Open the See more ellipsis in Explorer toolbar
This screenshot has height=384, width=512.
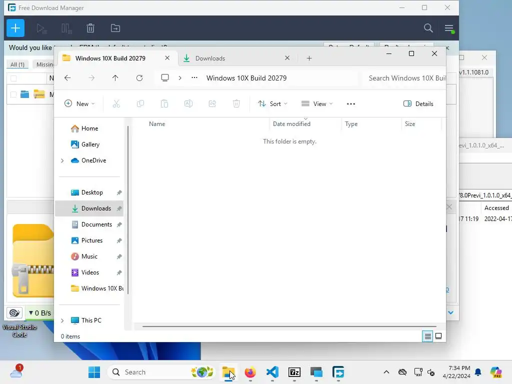(x=351, y=104)
